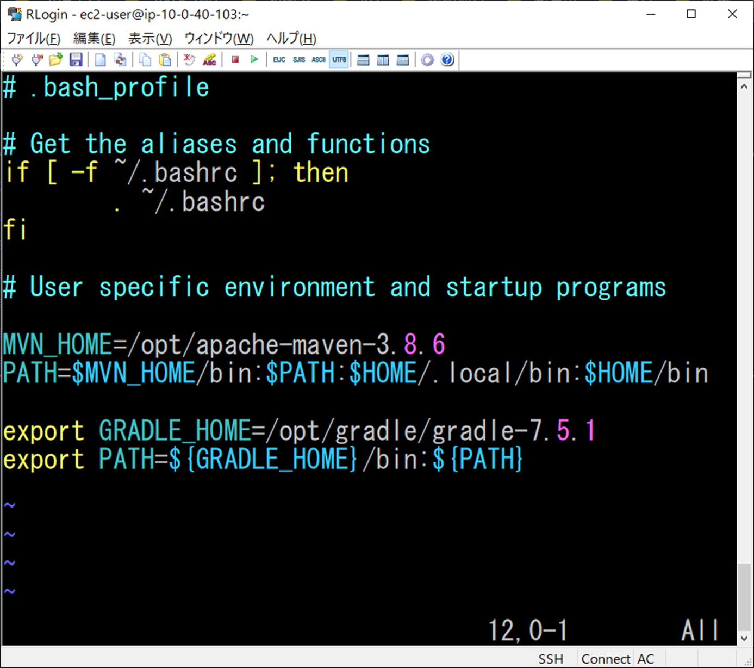
Task: Click the ABC broadcast text icon
Action: coord(209,60)
